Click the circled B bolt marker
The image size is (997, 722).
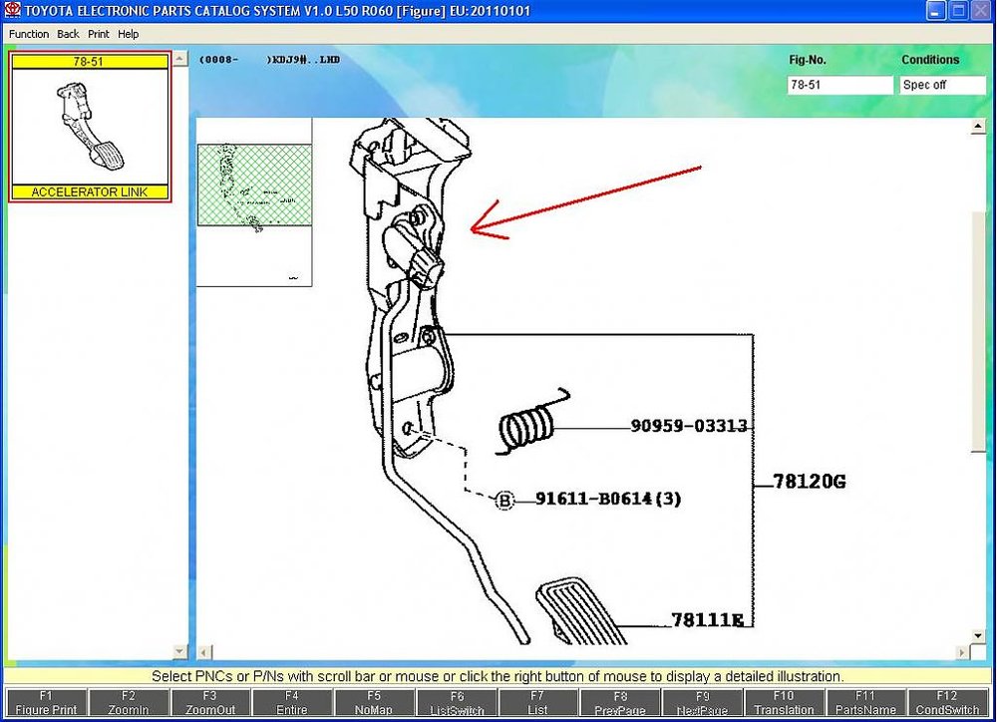pyautogui.click(x=504, y=500)
